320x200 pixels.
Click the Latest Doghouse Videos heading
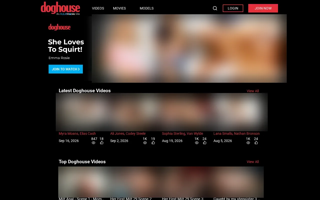[85, 91]
